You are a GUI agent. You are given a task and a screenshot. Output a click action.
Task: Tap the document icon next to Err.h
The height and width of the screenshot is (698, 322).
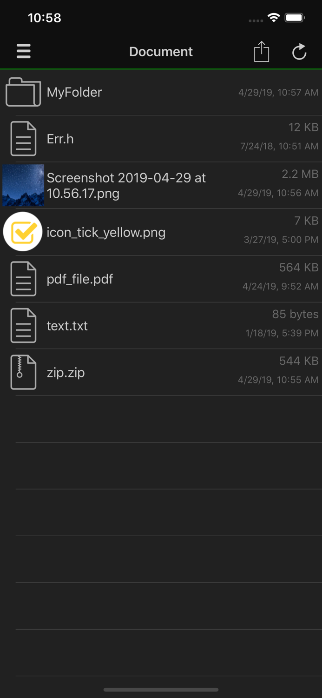(x=23, y=138)
